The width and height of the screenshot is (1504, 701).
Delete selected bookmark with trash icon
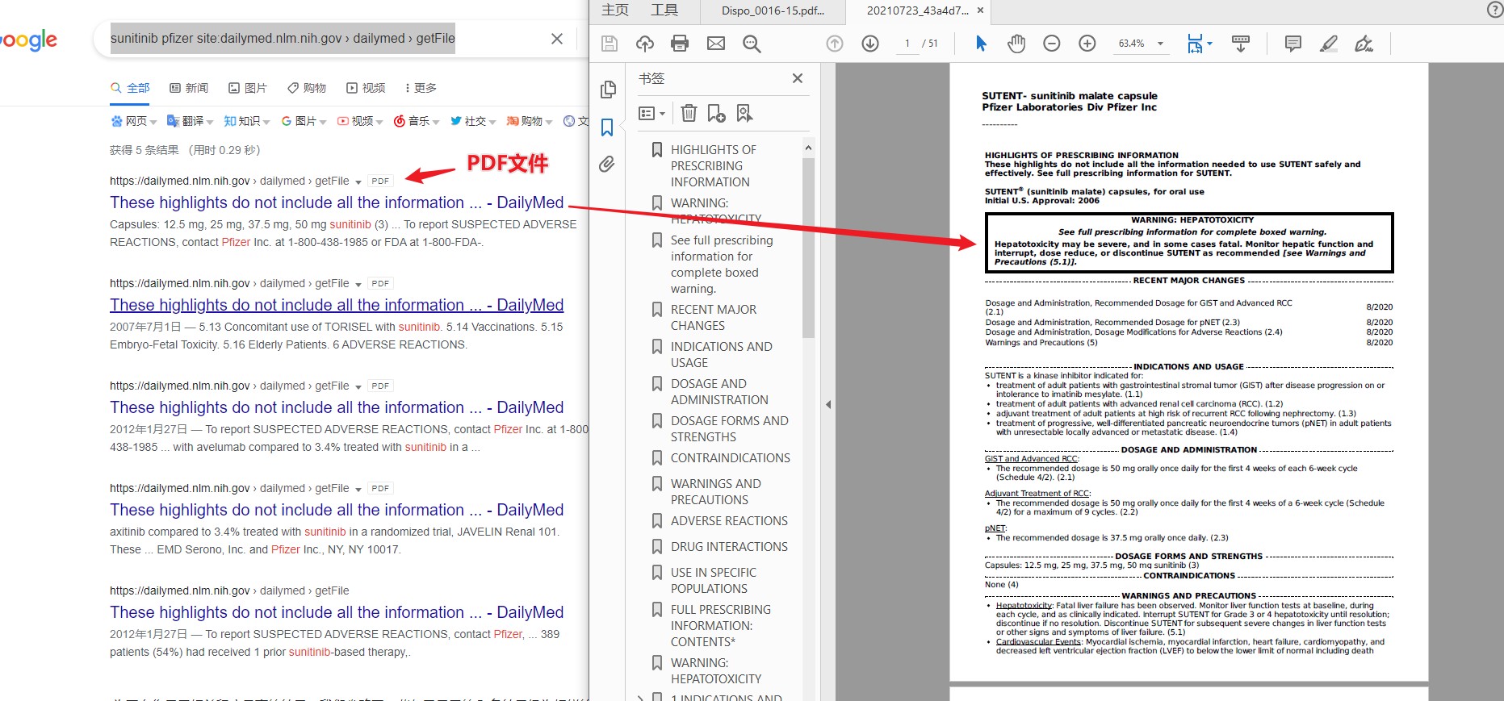(689, 113)
